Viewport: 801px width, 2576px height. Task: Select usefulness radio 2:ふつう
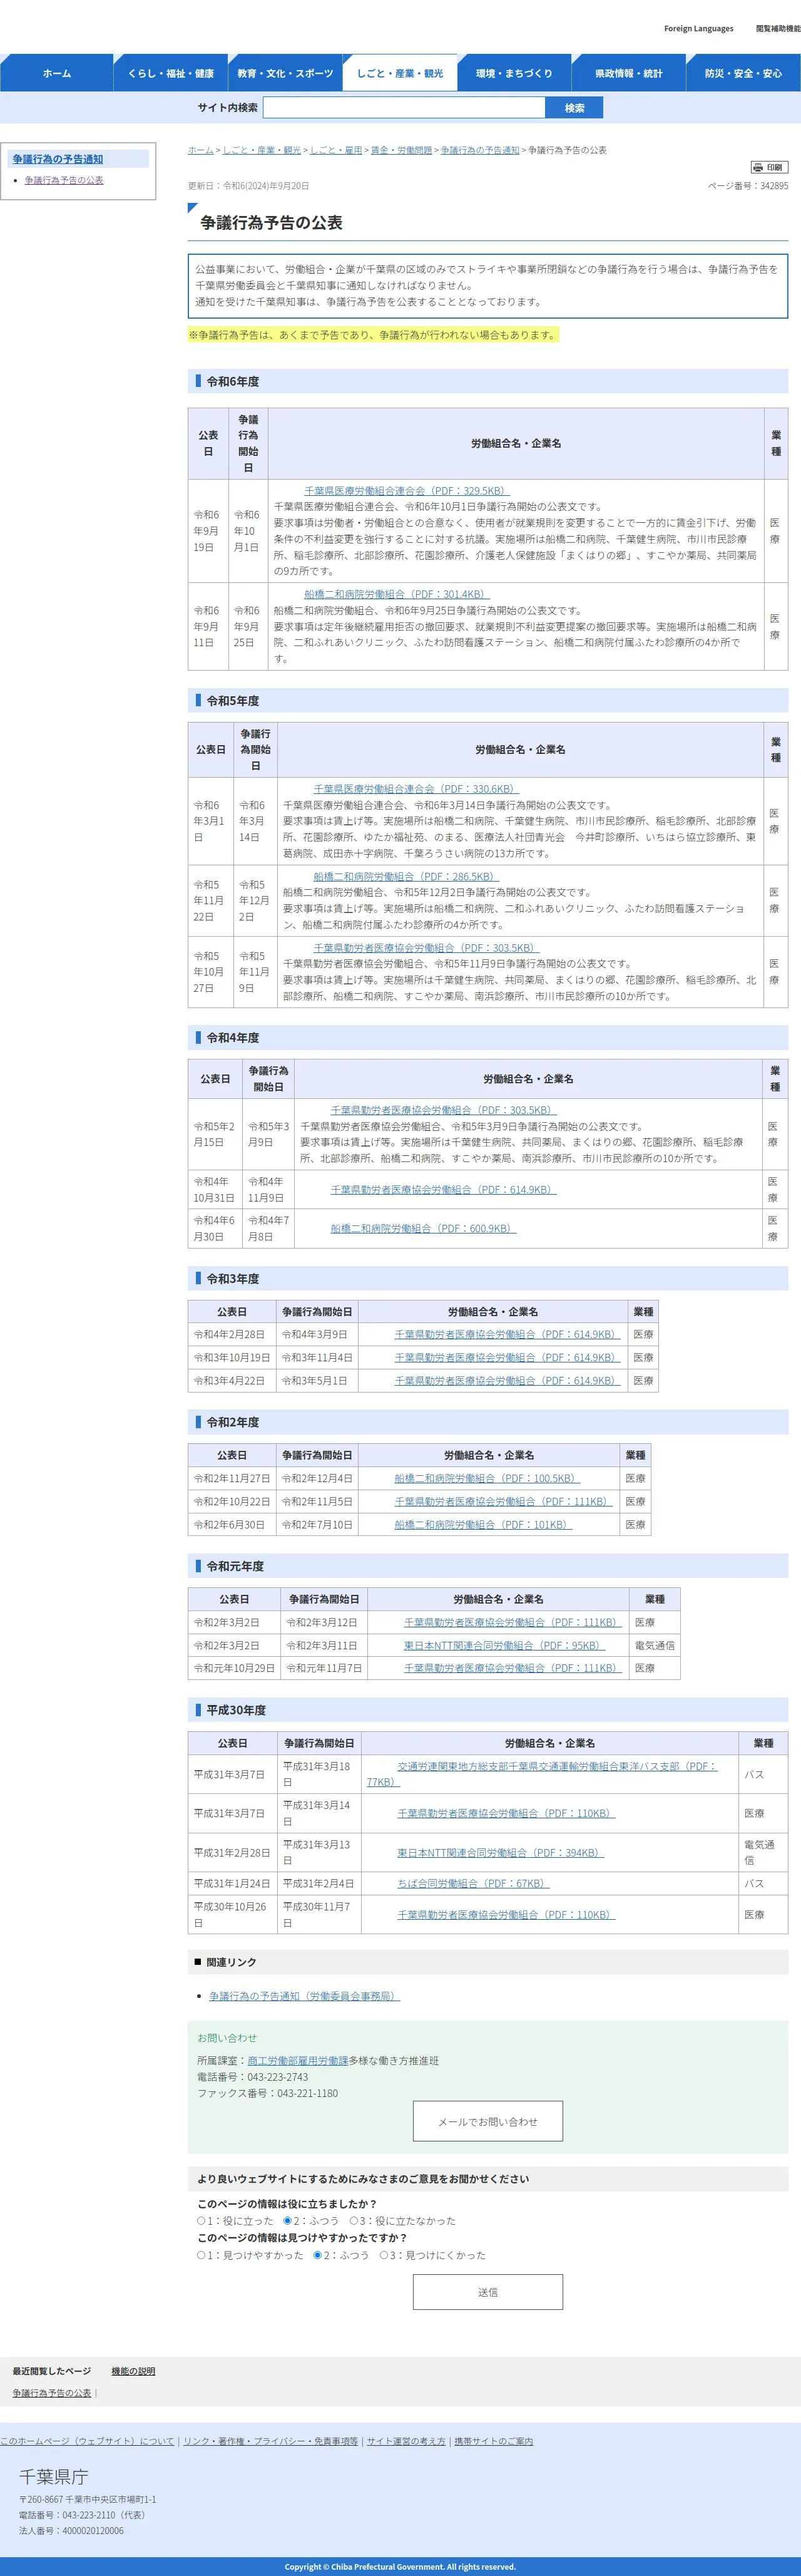point(288,2220)
